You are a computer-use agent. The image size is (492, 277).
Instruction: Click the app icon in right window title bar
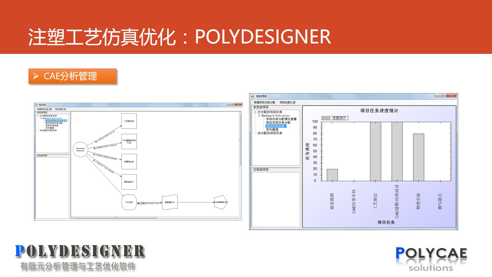point(253,96)
